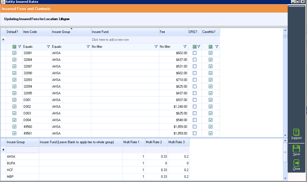This screenshot has height=182, width=307.
Task: Click lower grid Insurer Group header
Action: coord(22,142)
